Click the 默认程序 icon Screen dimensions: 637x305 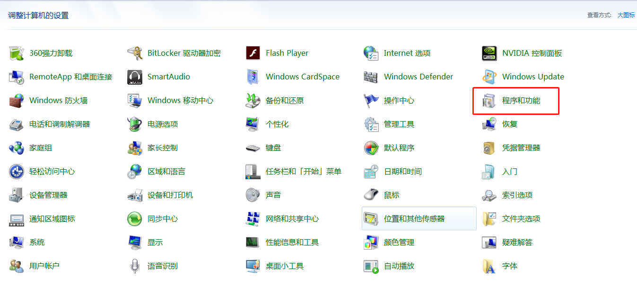[x=371, y=148]
